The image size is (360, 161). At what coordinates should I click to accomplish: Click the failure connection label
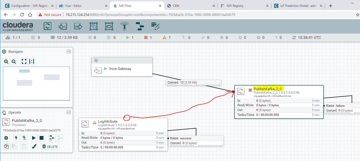(342, 108)
